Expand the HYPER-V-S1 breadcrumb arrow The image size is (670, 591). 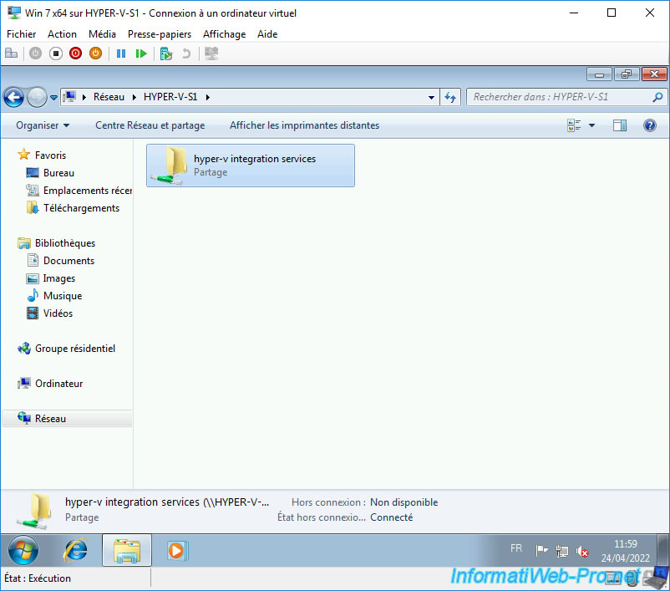[x=208, y=97]
